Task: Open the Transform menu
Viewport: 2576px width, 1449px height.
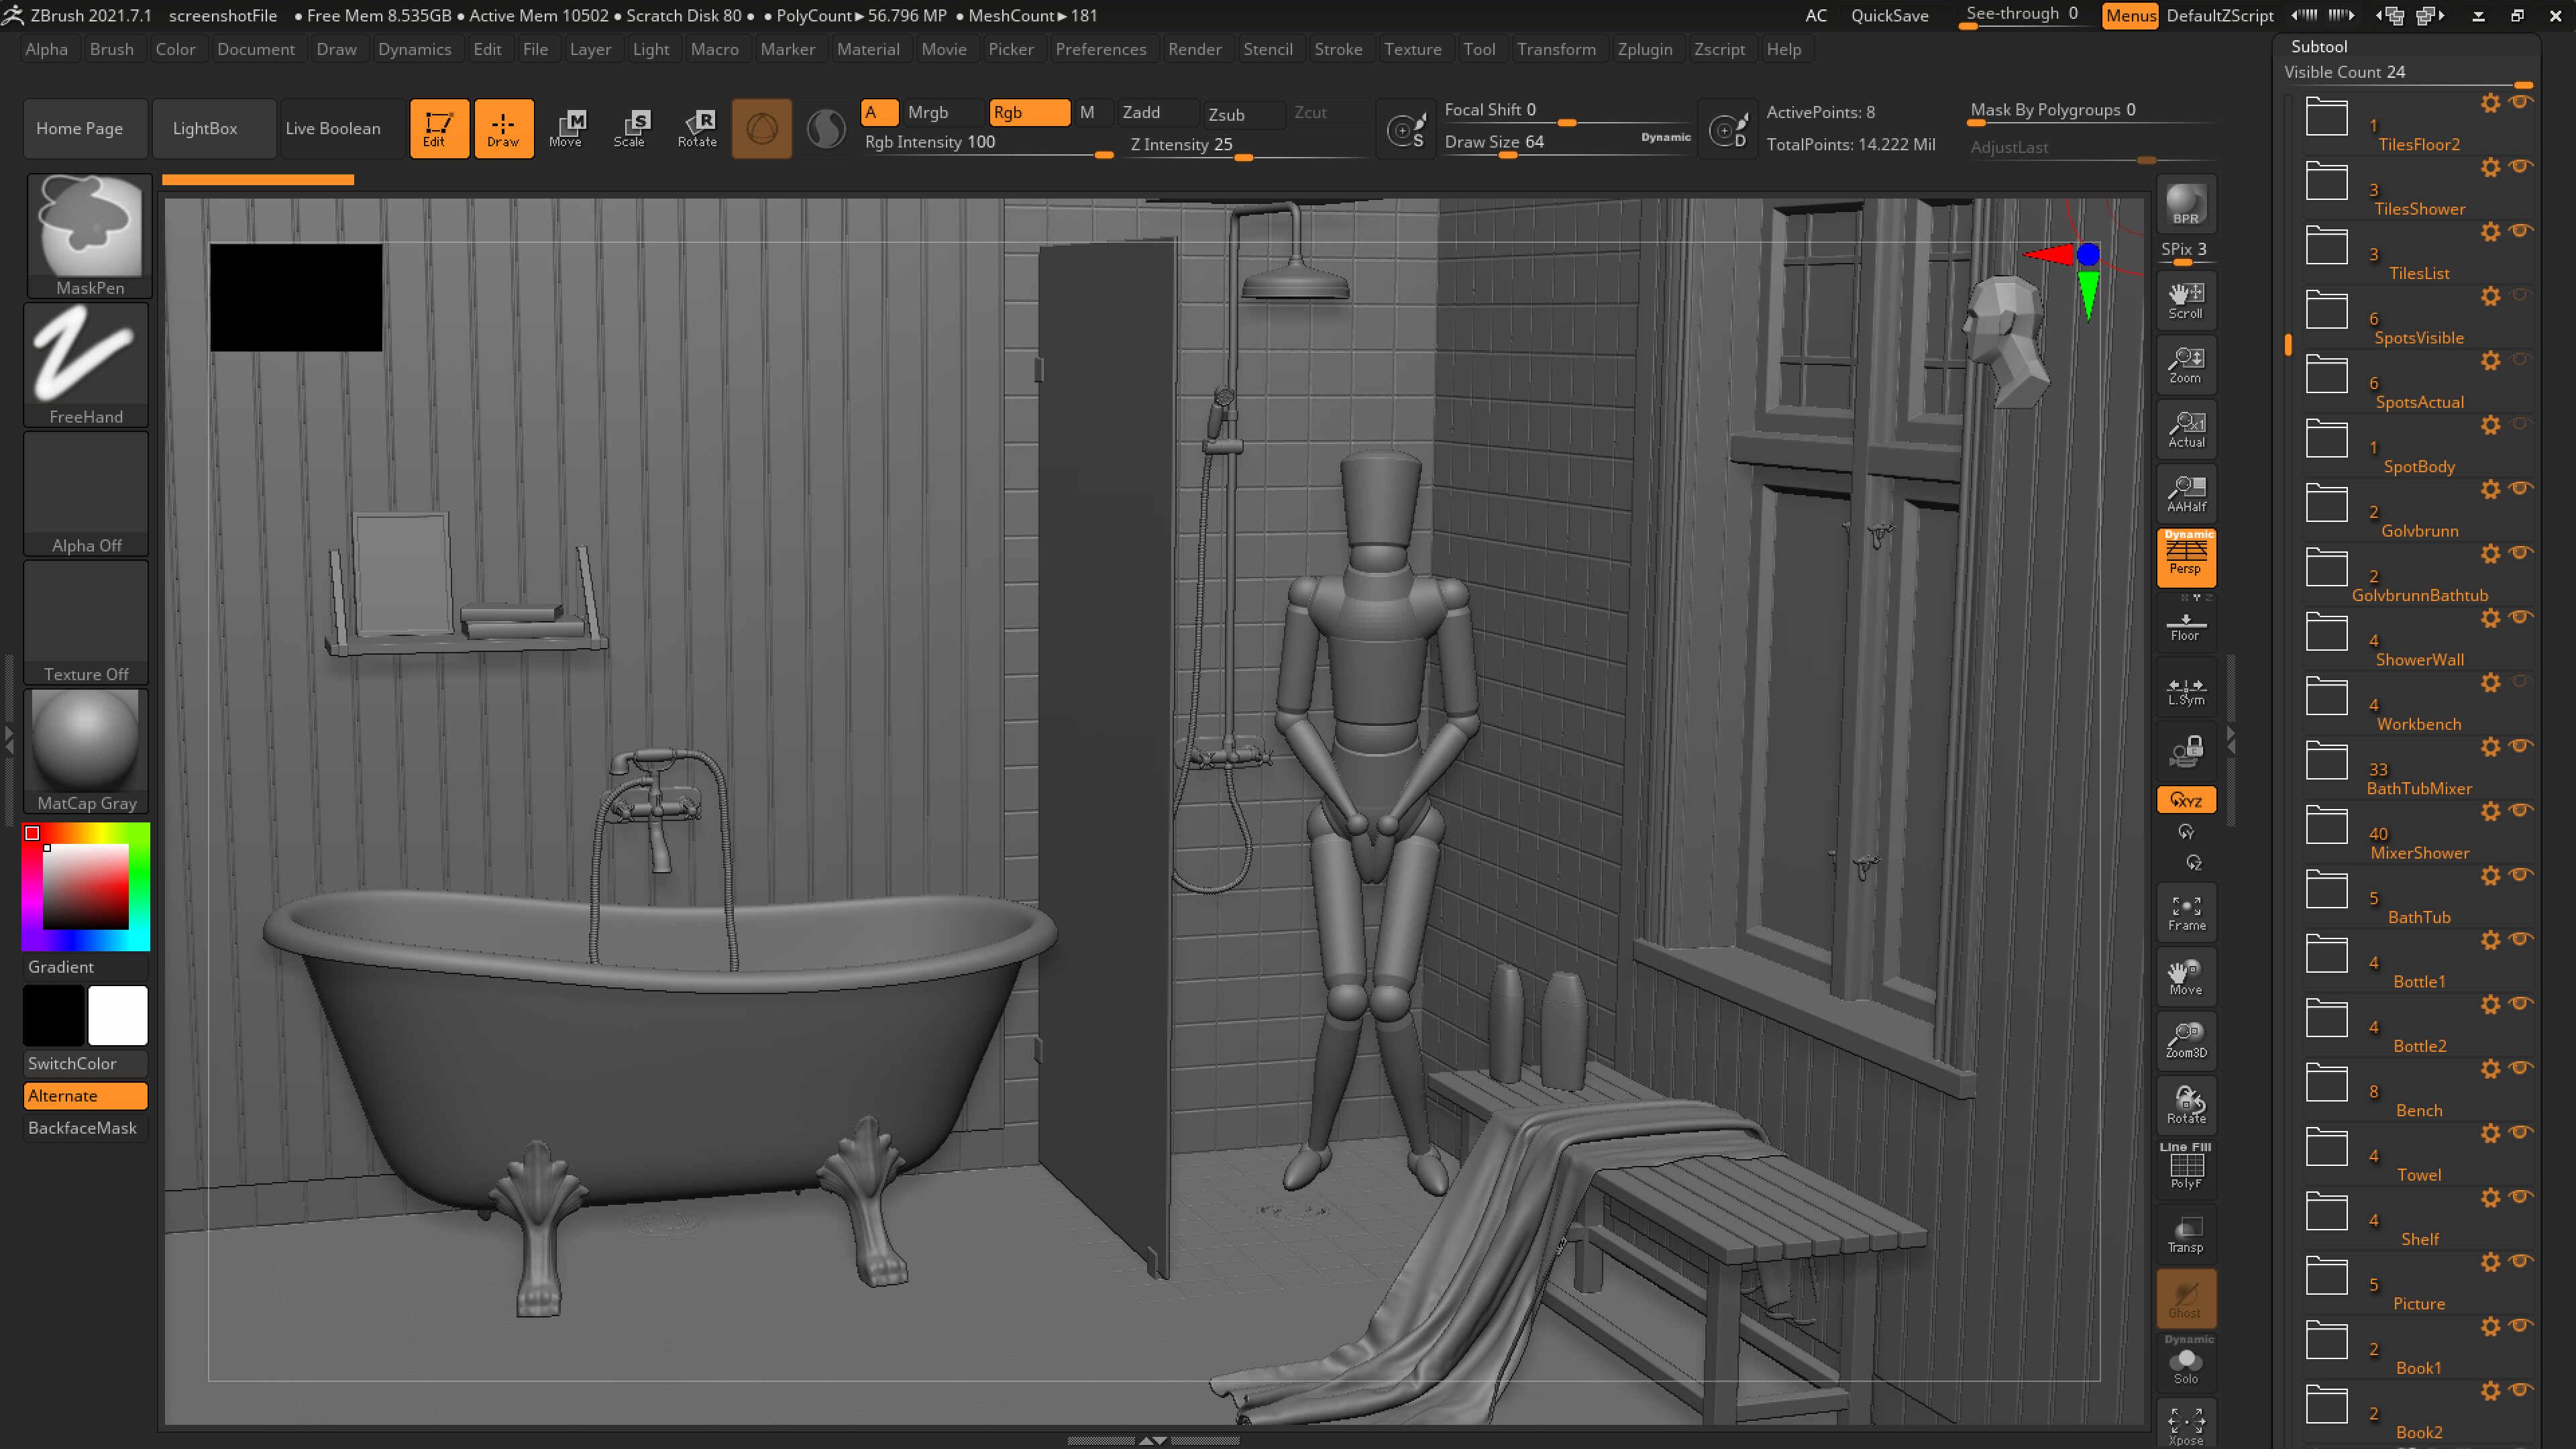Action: [1556, 49]
